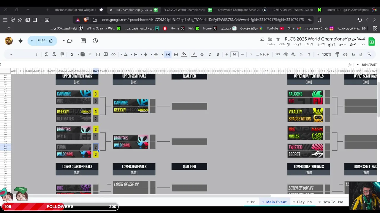
Task: Decrease decimal places button
Action: click(293, 54)
